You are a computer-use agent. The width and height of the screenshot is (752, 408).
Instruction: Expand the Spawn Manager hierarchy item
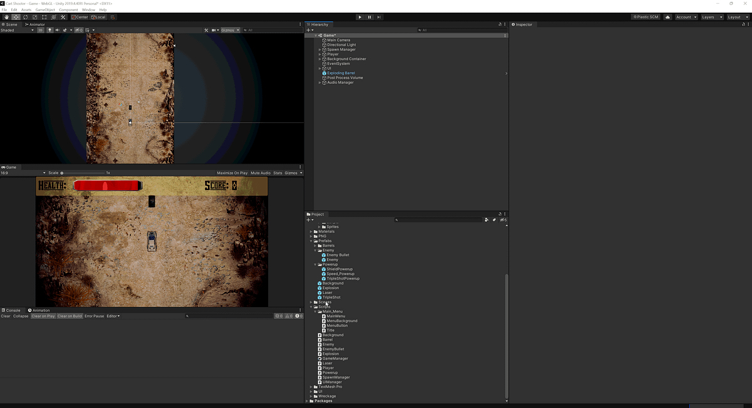click(x=320, y=50)
